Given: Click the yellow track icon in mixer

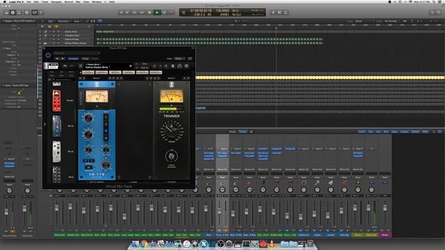Looking at the screenshot, I should (358, 183).
